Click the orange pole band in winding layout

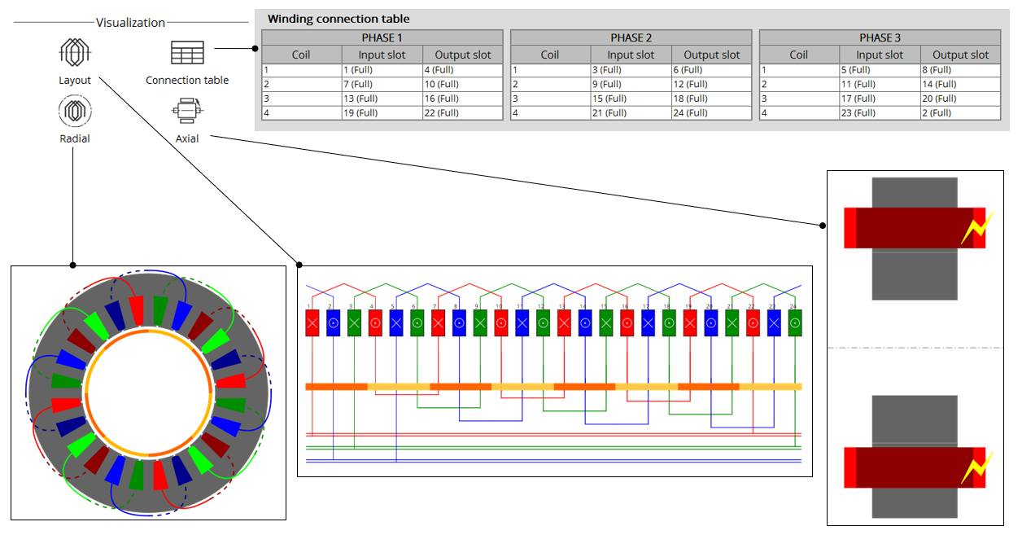click(553, 387)
